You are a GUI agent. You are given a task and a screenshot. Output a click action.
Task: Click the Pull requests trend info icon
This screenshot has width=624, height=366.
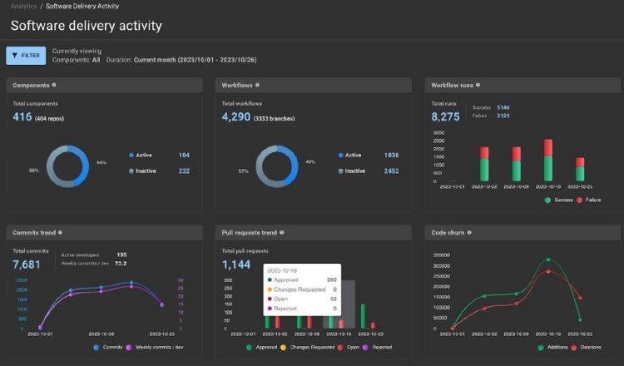tap(283, 233)
